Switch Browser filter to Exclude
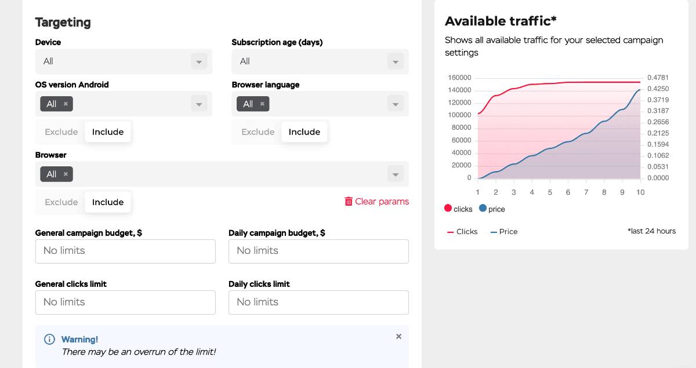This screenshot has width=696, height=368. pos(61,202)
